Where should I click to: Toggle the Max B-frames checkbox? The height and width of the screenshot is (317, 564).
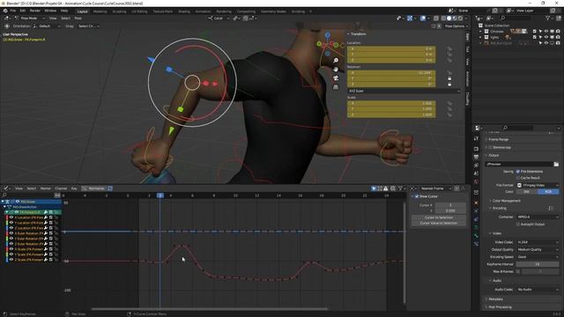pos(518,271)
